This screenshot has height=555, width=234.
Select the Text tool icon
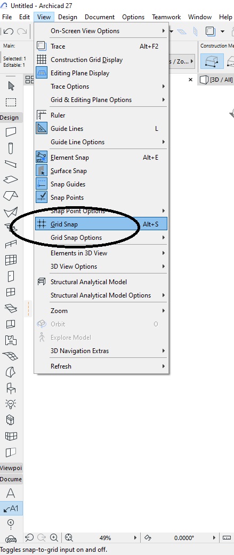click(11, 493)
